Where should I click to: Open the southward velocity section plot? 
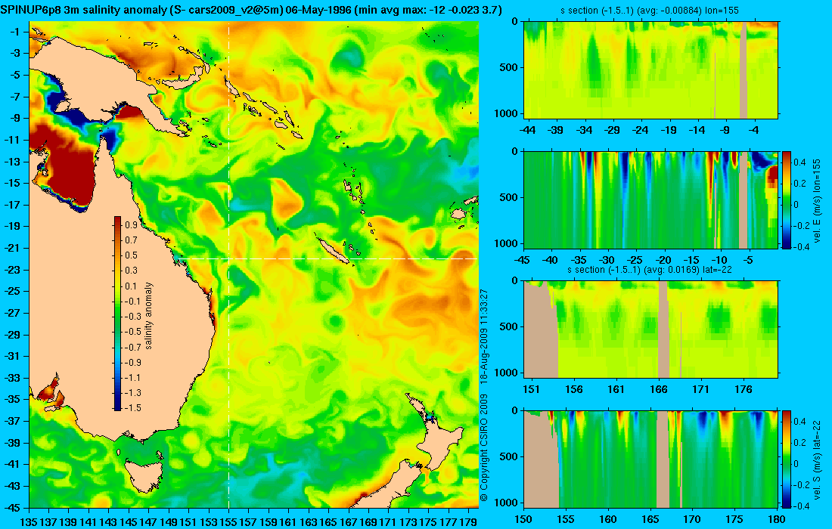point(650,459)
